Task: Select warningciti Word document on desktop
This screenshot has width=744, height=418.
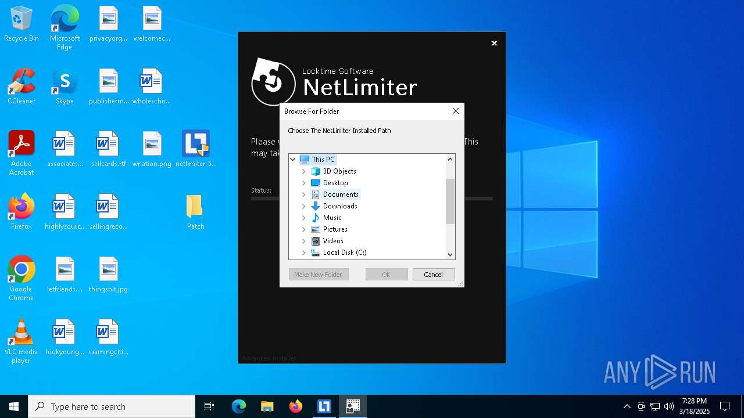Action: 108,338
